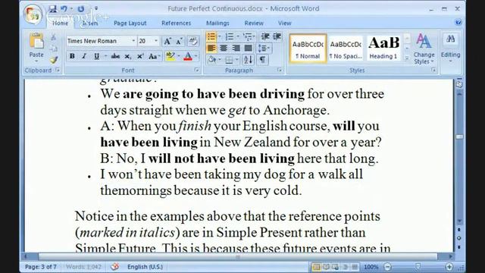
Task: Open Editing group binoculars button
Action: coord(450,48)
